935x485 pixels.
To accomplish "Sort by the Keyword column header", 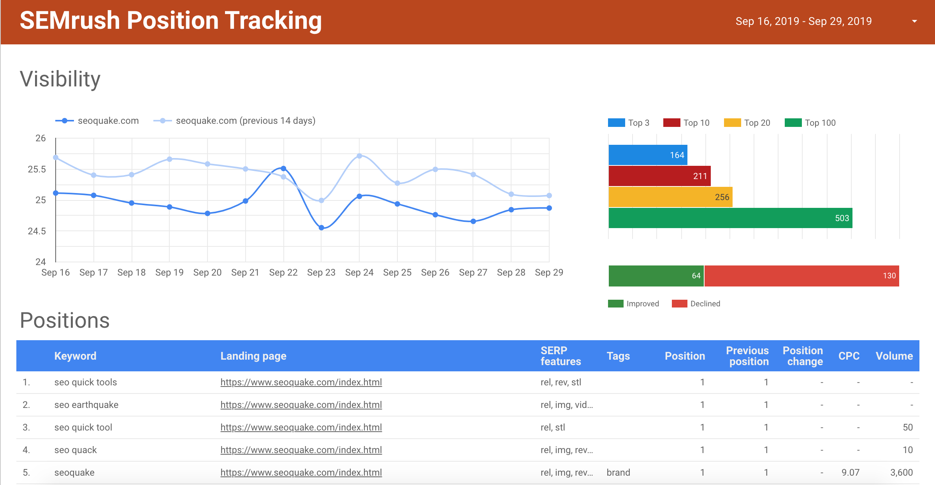I will tap(75, 356).
